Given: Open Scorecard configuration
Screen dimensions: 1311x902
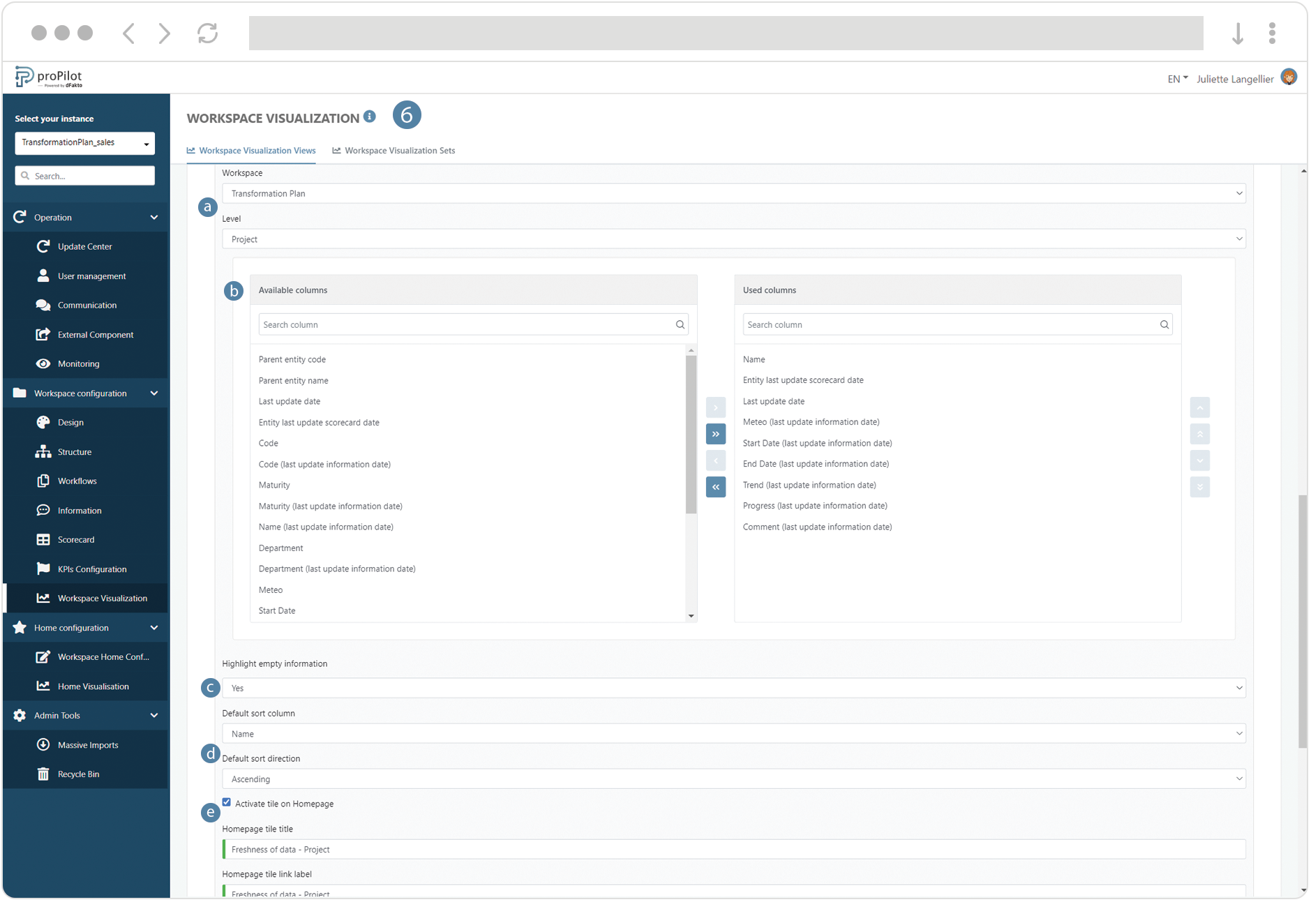Looking at the screenshot, I should click(76, 539).
